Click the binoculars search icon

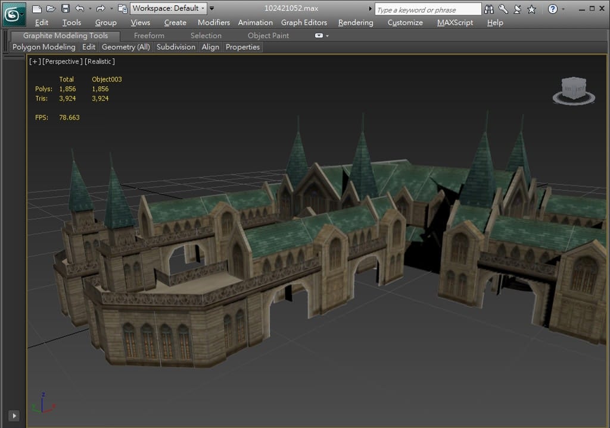[490, 10]
